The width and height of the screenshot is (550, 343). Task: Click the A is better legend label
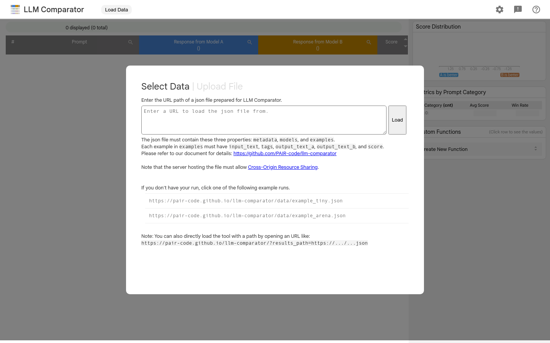[449, 75]
